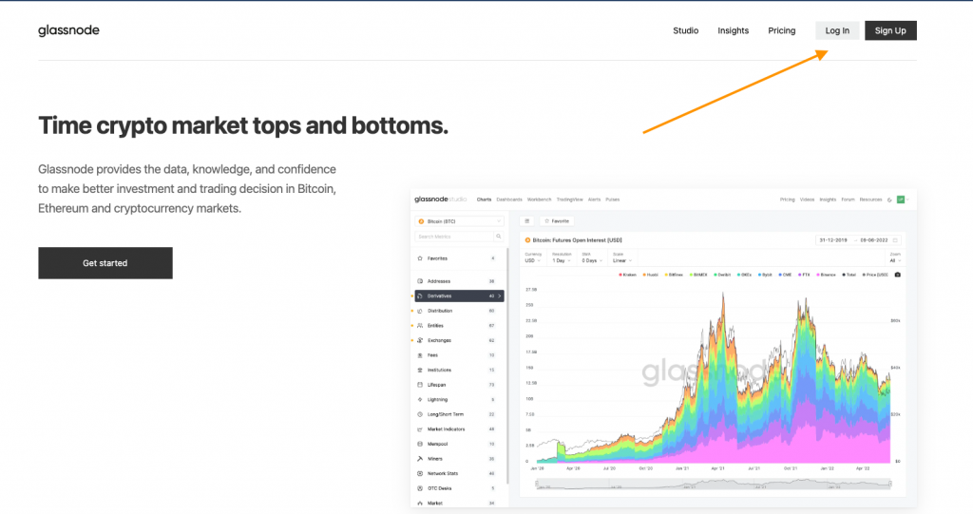This screenshot has height=514, width=973.
Task: Open the Alerts tab in Studio preview
Action: click(594, 200)
